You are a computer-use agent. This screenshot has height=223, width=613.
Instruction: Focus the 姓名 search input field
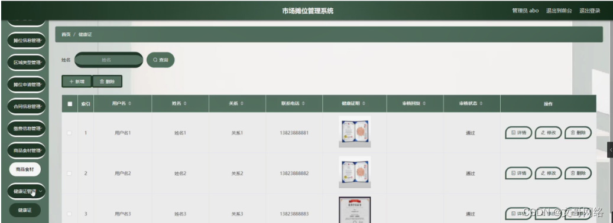click(x=109, y=60)
